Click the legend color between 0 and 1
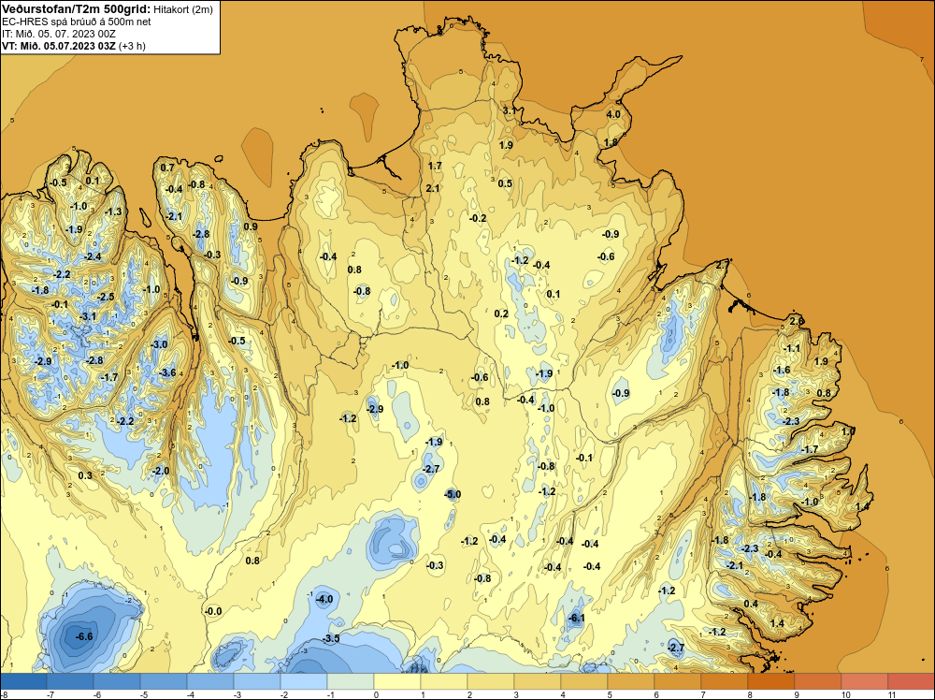Image resolution: width=935 pixels, height=700 pixels. (x=397, y=681)
